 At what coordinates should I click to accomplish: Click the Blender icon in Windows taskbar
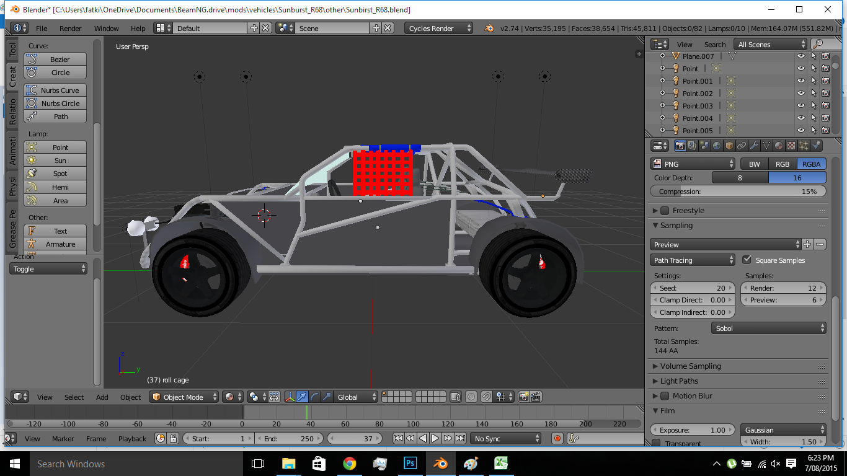pos(440,464)
